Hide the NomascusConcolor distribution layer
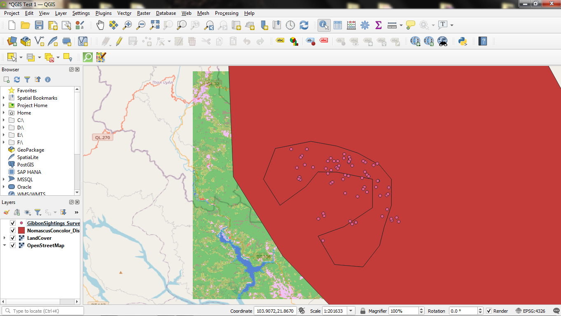This screenshot has height=316, width=561. pos(13,231)
